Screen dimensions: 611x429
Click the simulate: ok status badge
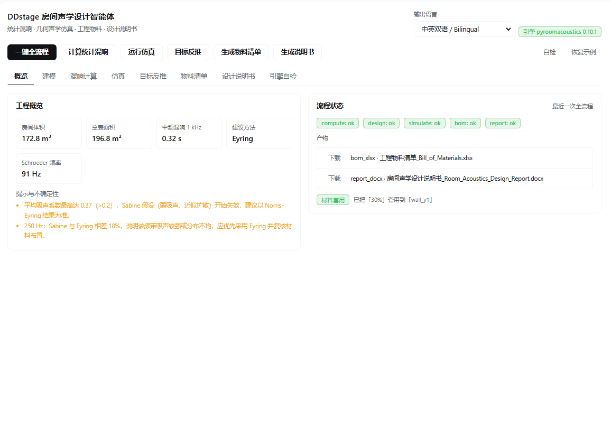pyautogui.click(x=425, y=123)
